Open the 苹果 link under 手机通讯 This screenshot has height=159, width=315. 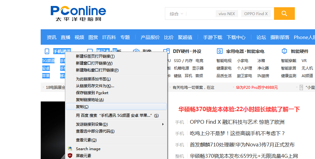(x=46, y=76)
